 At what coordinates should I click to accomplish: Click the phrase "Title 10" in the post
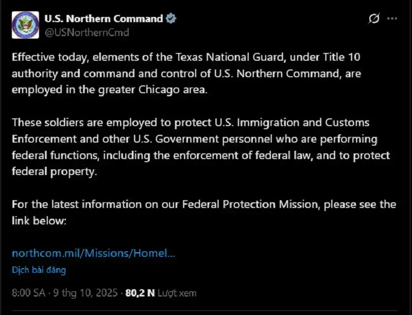click(x=349, y=57)
